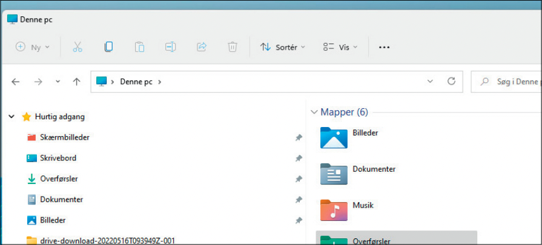Image resolution: width=542 pixels, height=245 pixels.
Task: Toggle the pin next to Dokumenter
Action: point(299,200)
